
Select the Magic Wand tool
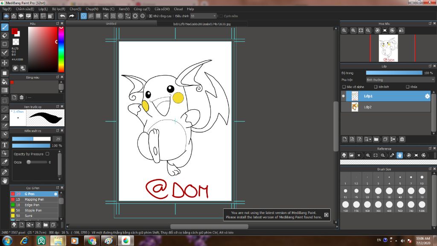5,117
